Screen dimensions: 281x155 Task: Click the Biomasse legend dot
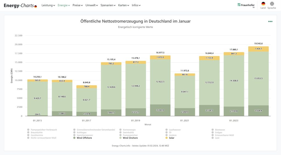tap(213, 130)
